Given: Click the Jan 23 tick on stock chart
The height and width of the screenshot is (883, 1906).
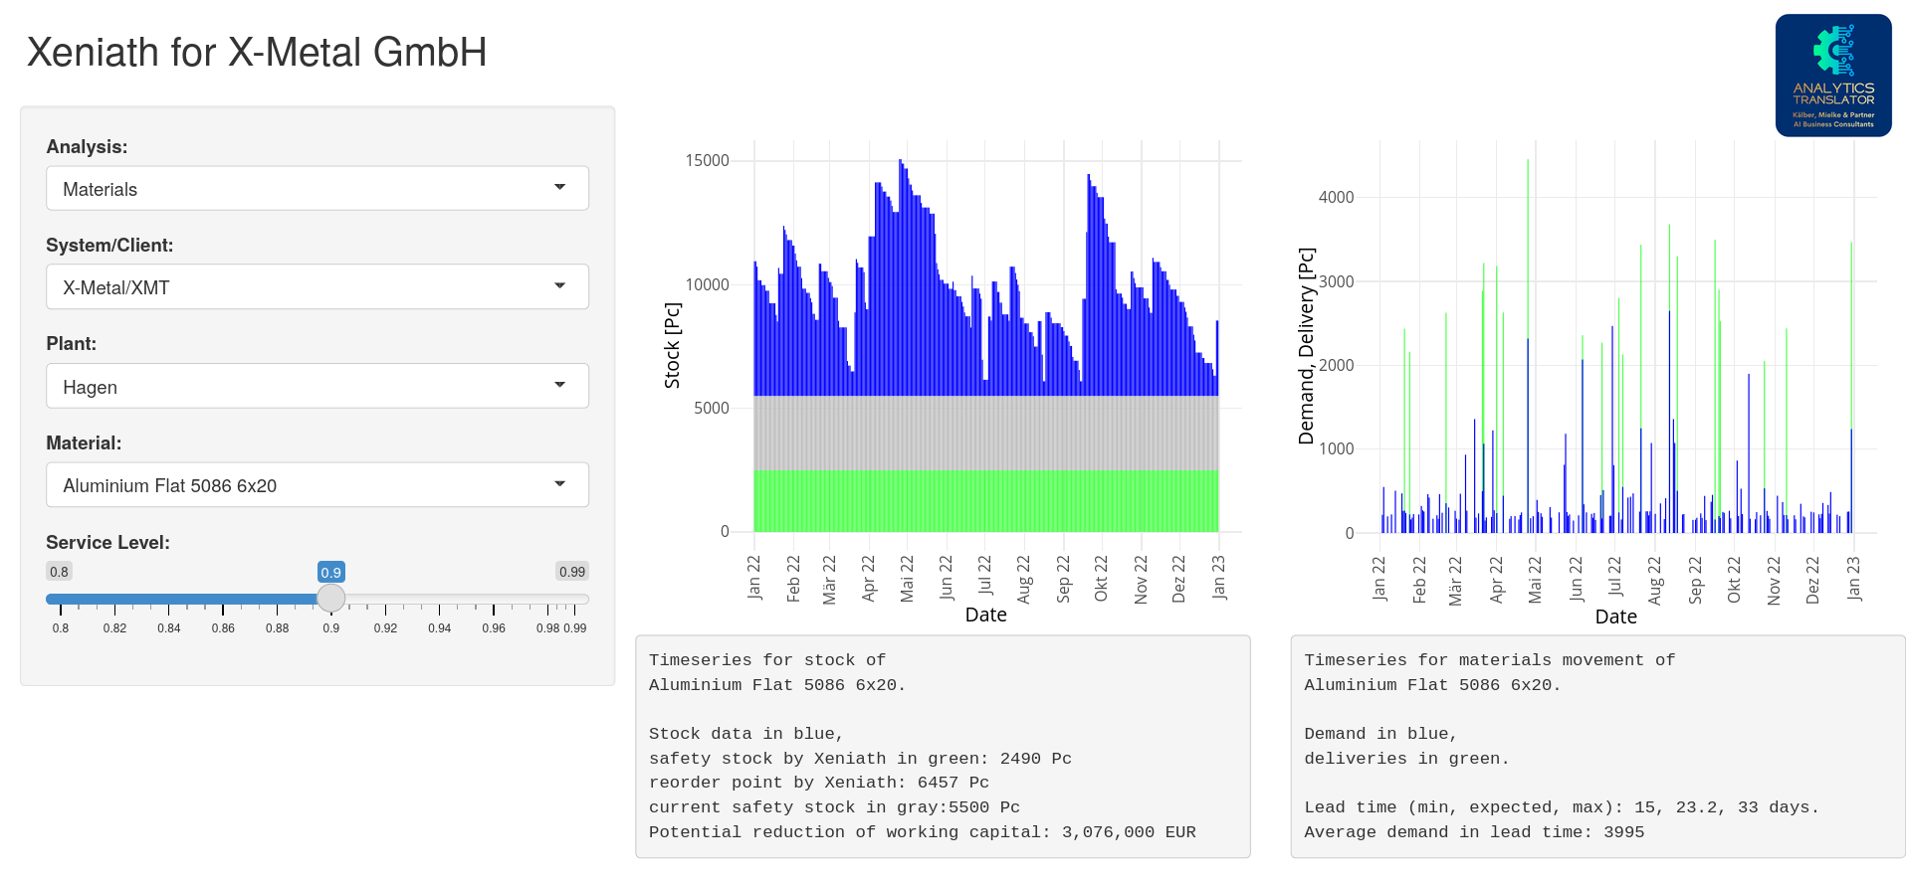Looking at the screenshot, I should pos(1219,578).
